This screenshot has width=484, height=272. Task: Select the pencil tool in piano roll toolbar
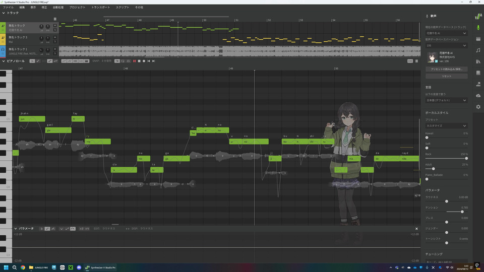tap(38, 61)
